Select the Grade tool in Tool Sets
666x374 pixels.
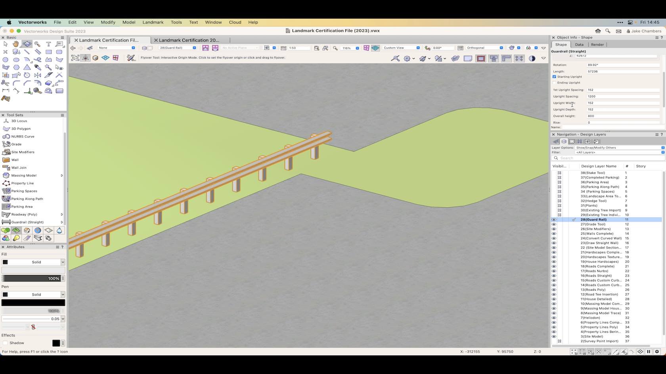click(x=16, y=144)
